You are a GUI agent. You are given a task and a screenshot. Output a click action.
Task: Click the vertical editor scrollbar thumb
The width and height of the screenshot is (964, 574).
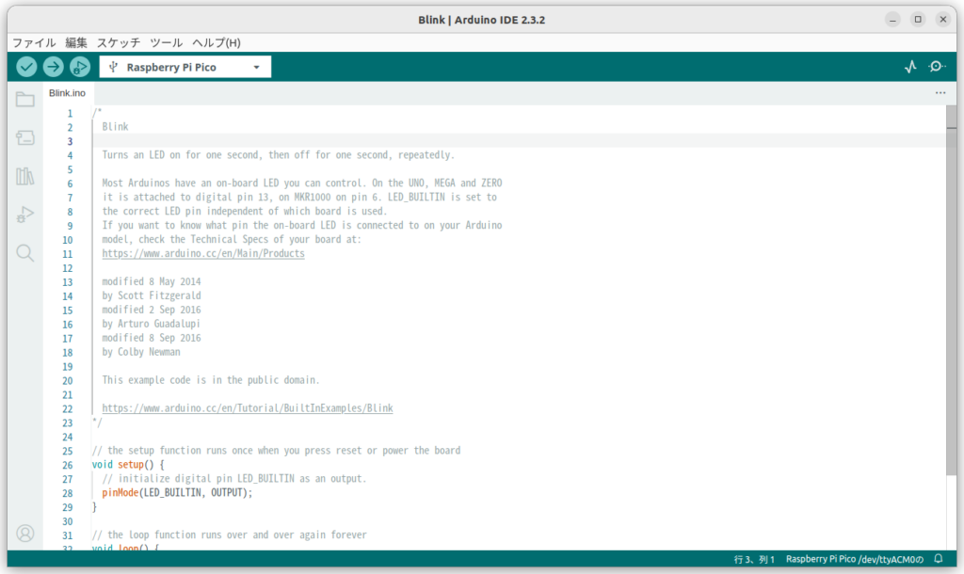coord(952,290)
